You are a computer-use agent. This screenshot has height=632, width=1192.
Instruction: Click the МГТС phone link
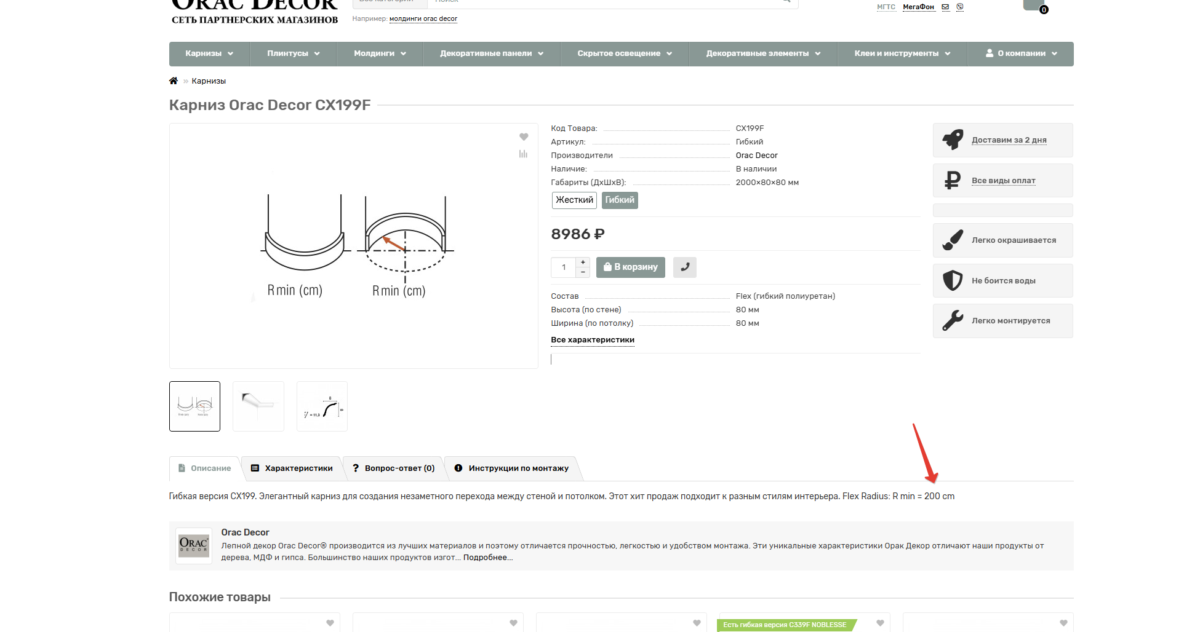[886, 7]
